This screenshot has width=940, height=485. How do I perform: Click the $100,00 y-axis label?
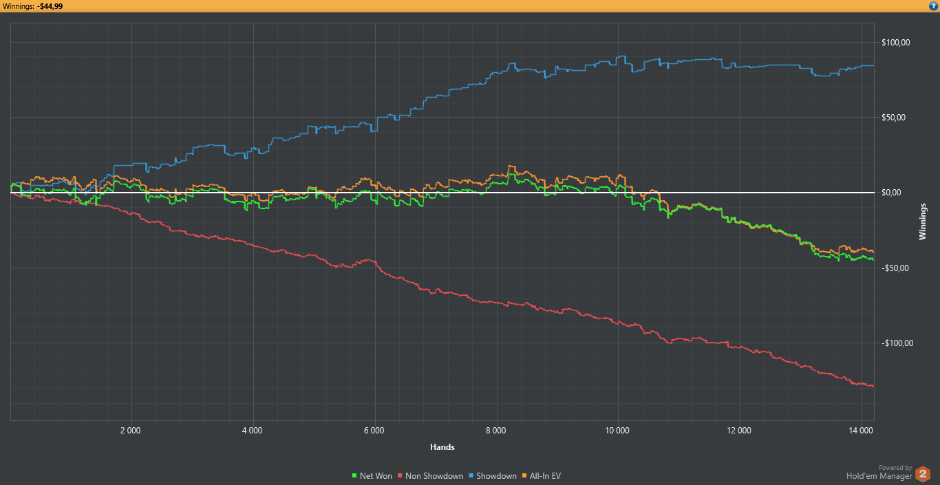pos(896,43)
